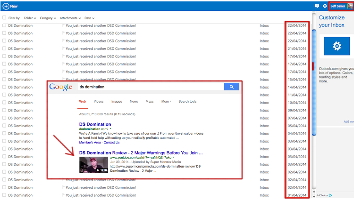Screen dimensions: 354x200
Task: Click the date 15/04/2014
Action: pyautogui.click(x=297, y=80)
